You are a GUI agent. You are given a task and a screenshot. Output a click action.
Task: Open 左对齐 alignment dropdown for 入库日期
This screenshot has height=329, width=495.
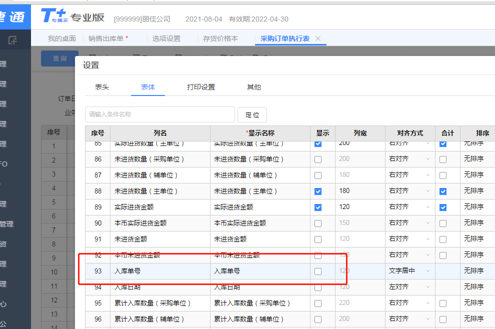tap(410, 287)
